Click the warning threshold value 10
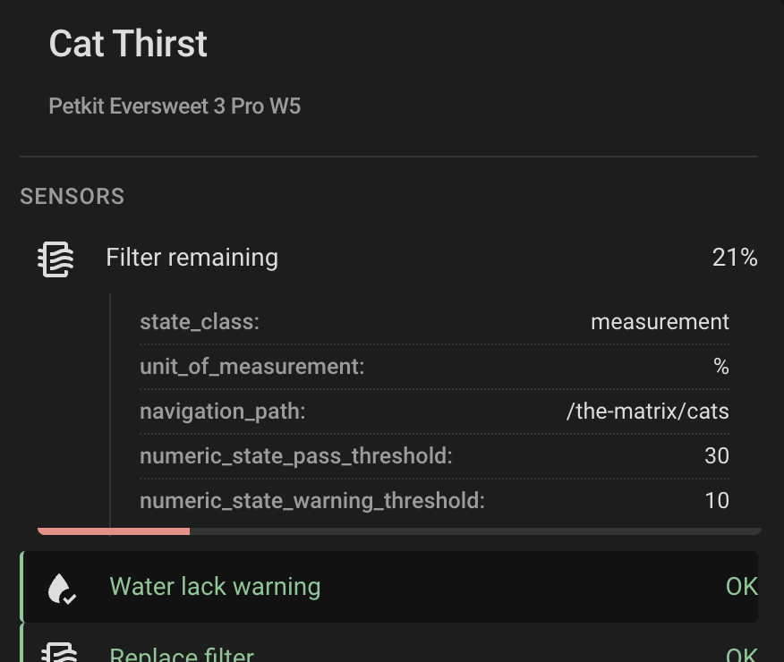Image resolution: width=784 pixels, height=662 pixels. [717, 501]
